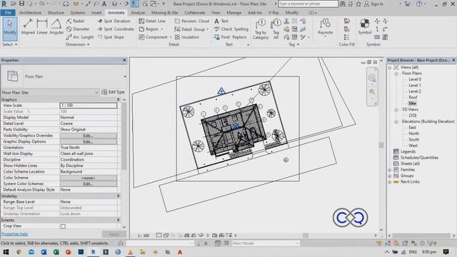
Task: Open the Roof floor plan
Action: 413,97
